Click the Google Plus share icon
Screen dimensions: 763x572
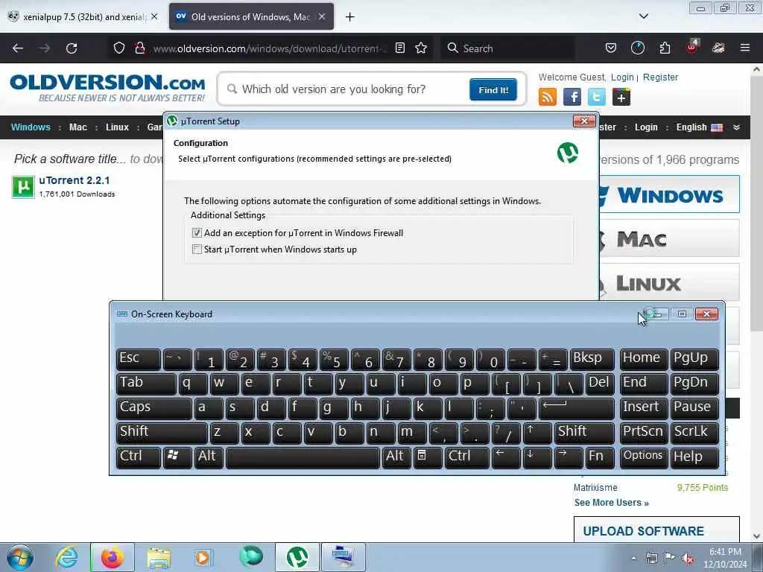tap(621, 97)
